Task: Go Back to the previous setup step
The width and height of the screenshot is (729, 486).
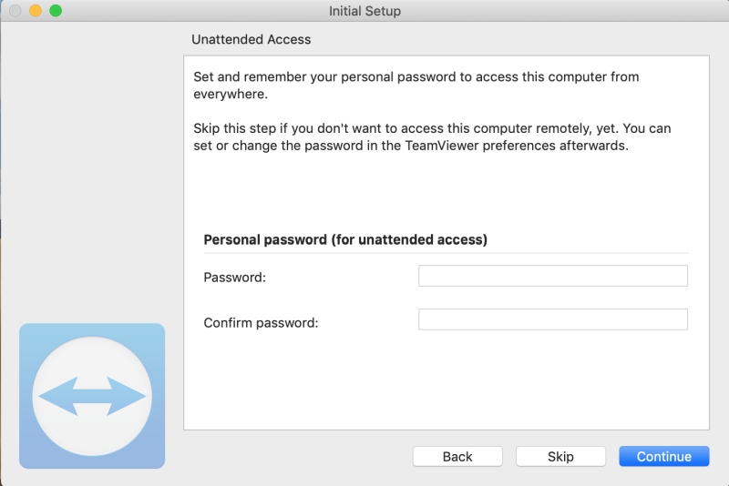Action: (x=457, y=456)
